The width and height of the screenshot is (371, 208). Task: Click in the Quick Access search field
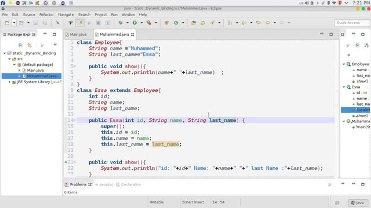[x=352, y=23]
